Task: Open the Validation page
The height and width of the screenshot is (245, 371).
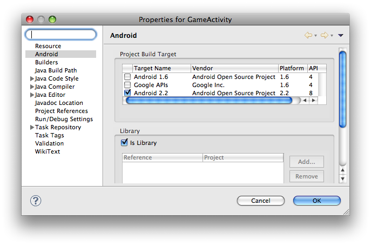Action: click(x=50, y=143)
